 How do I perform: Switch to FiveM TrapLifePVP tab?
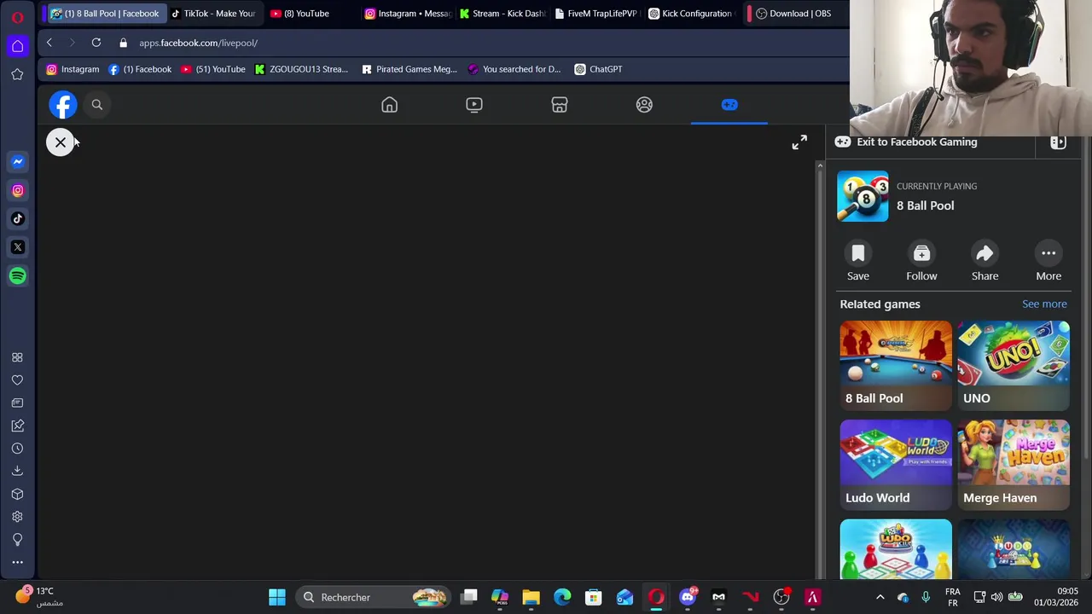[x=597, y=14]
